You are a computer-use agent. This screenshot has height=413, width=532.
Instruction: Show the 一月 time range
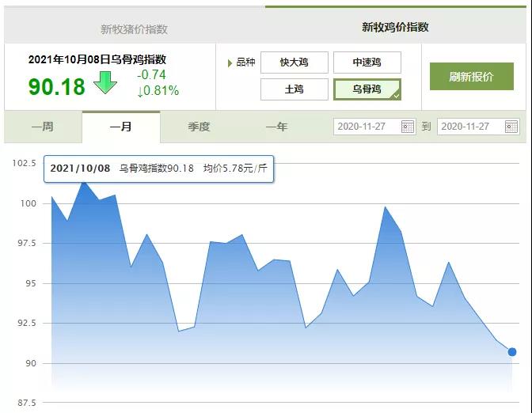121,127
